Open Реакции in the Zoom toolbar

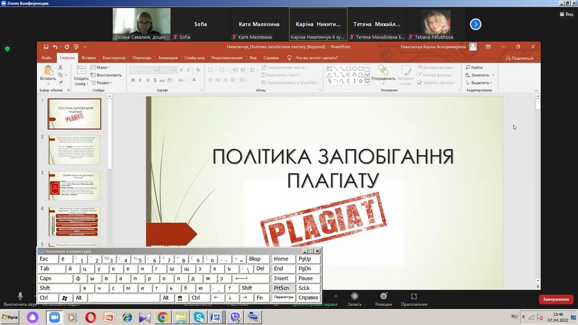[383, 296]
